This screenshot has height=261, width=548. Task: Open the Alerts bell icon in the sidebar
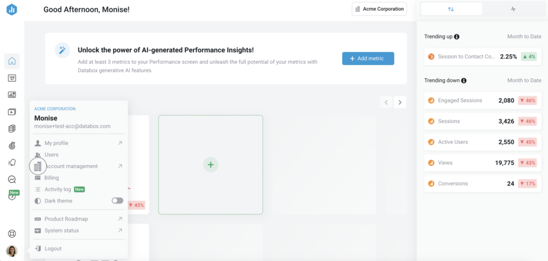[12, 163]
